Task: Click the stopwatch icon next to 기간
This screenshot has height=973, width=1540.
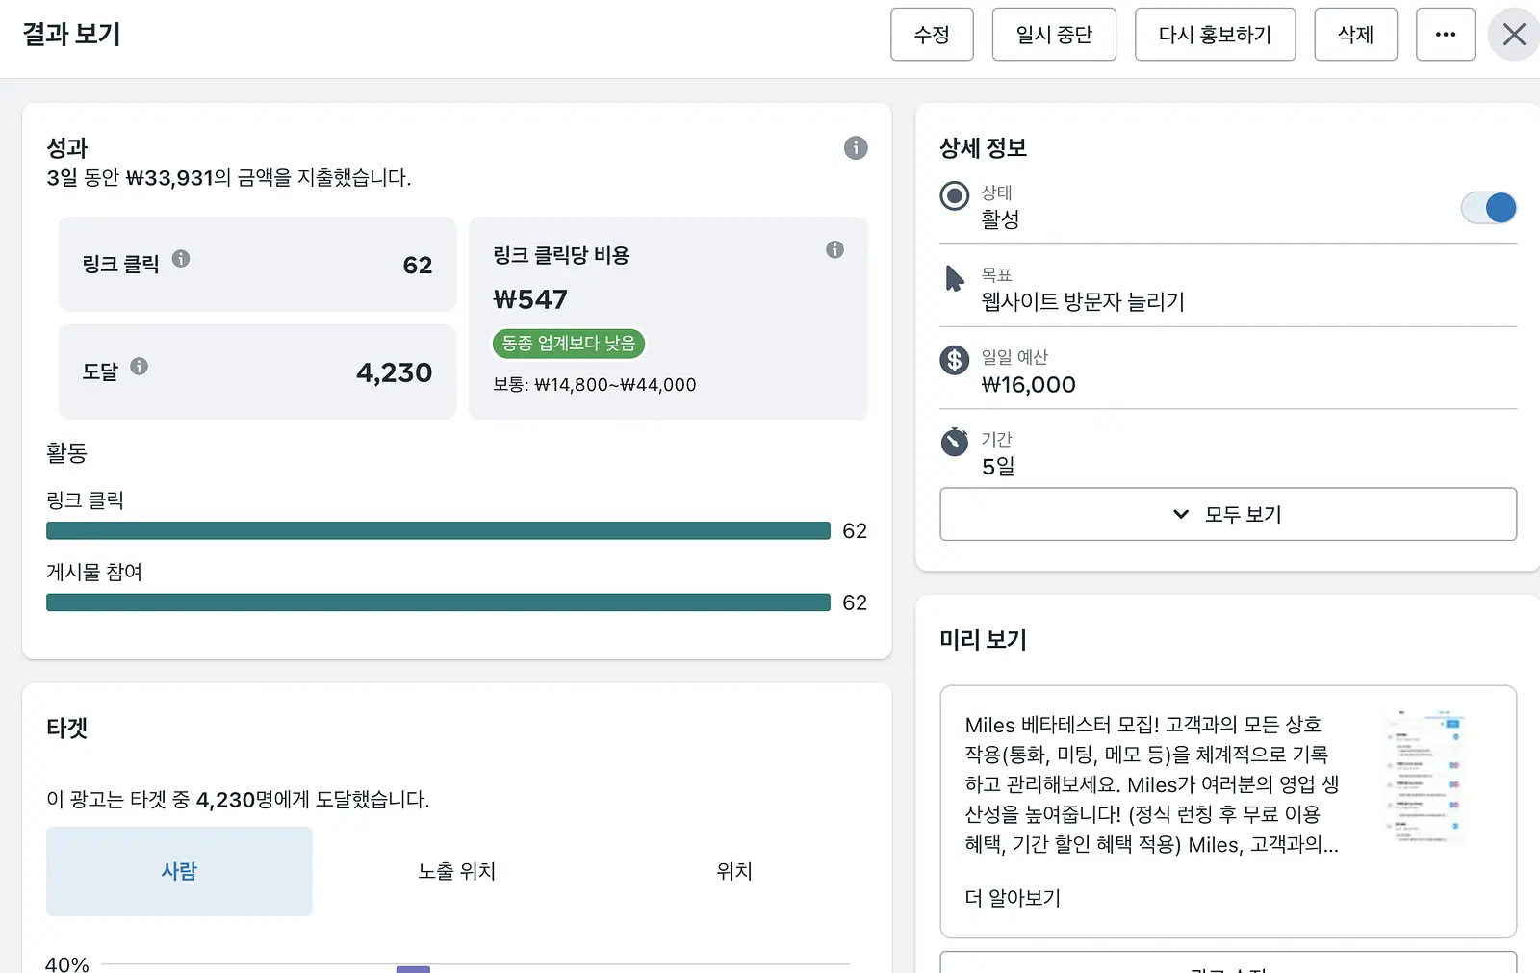Action: coord(954,442)
